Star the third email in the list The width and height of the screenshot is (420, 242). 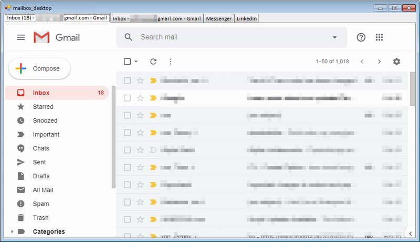(140, 115)
